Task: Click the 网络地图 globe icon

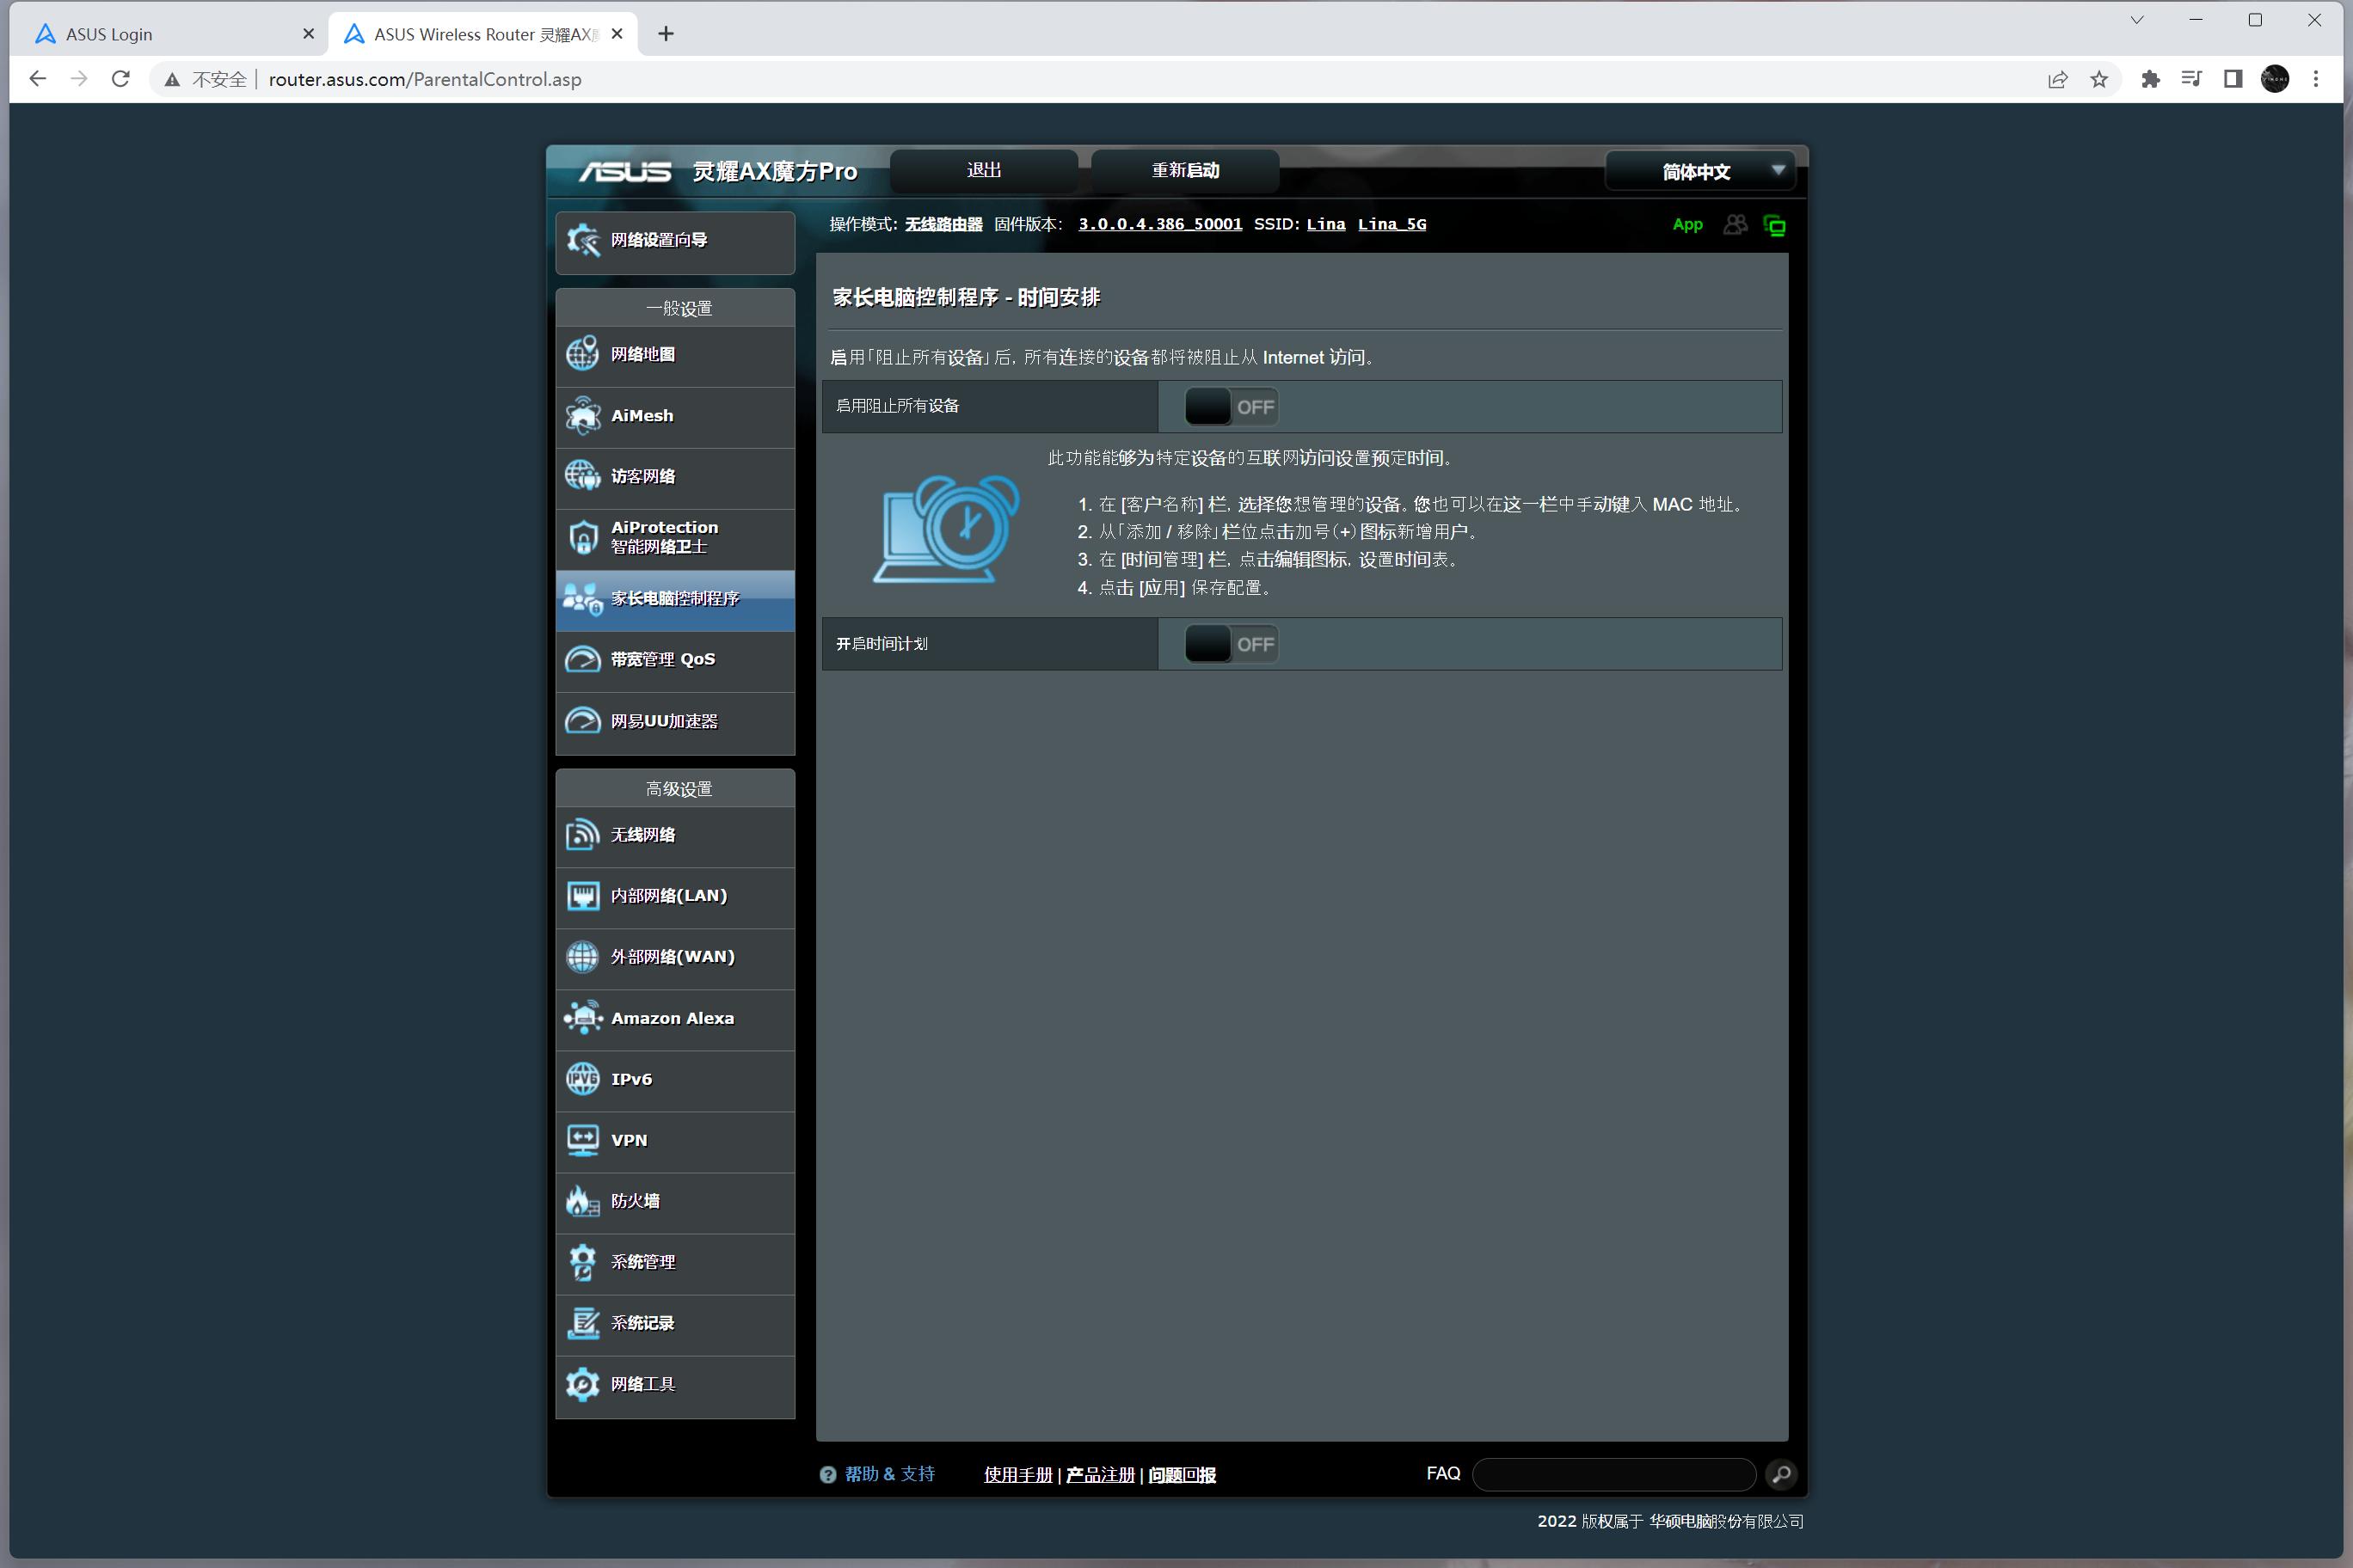Action: click(582, 354)
